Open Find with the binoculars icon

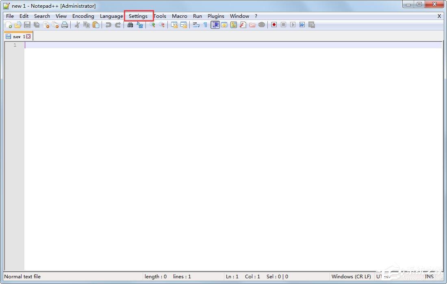pyautogui.click(x=130, y=25)
